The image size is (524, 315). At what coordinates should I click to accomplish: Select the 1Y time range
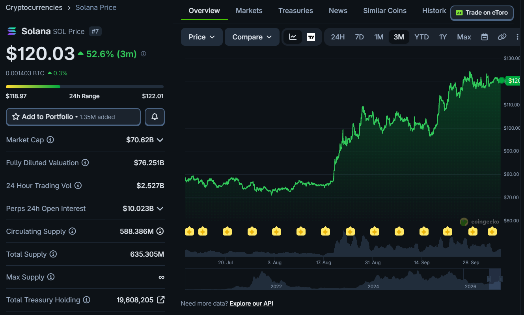(x=443, y=37)
